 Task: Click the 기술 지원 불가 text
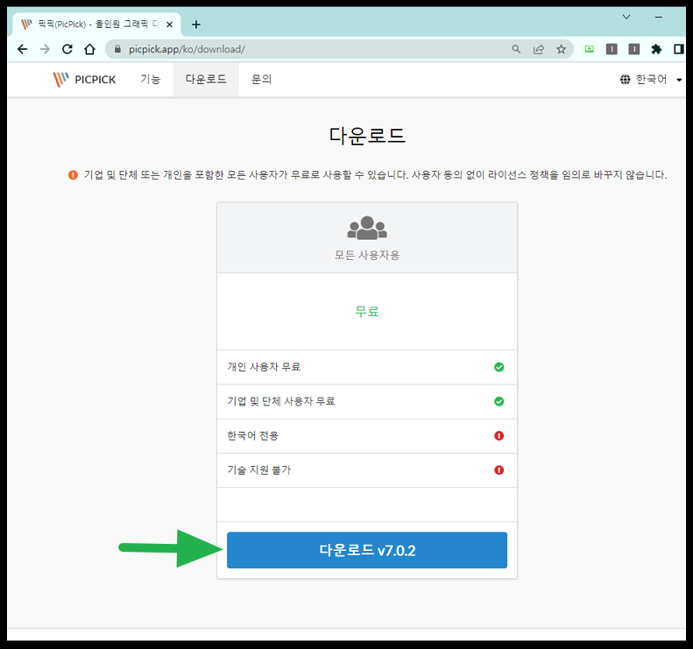click(x=259, y=470)
